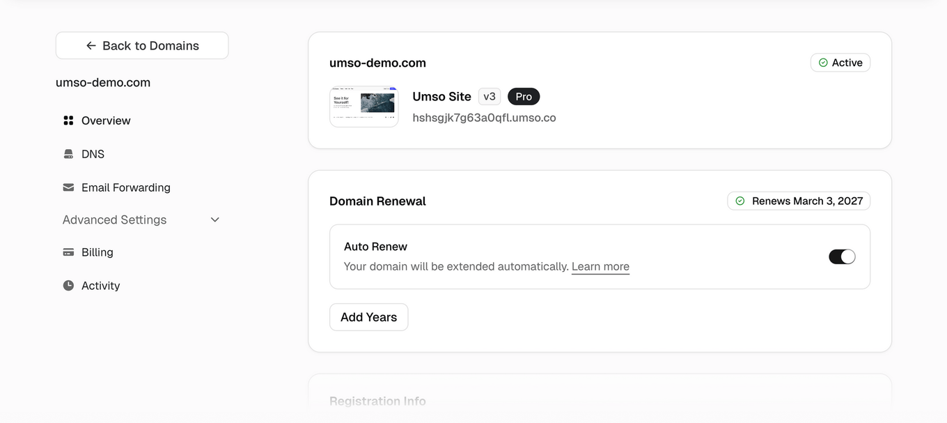The height and width of the screenshot is (423, 947).
Task: Click the Add Years button
Action: tap(368, 317)
